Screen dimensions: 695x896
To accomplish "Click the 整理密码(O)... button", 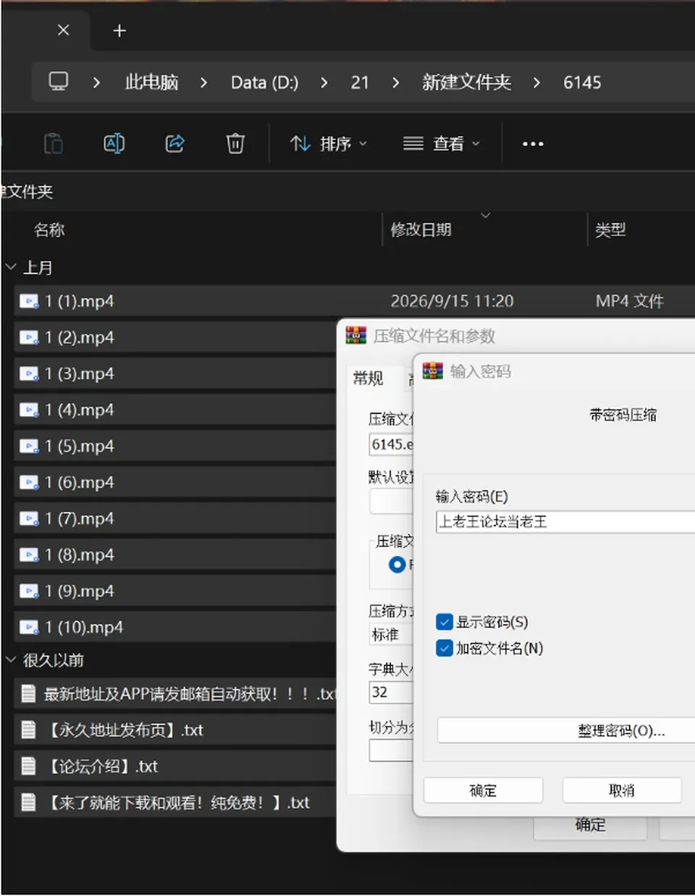I will click(566, 730).
